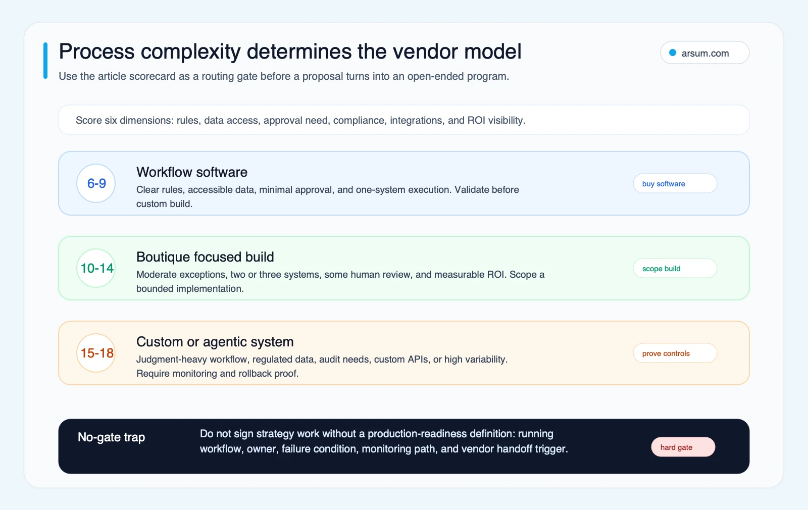808x510 pixels.
Task: Click the 'Boutique focused build' heading
Action: pos(205,257)
